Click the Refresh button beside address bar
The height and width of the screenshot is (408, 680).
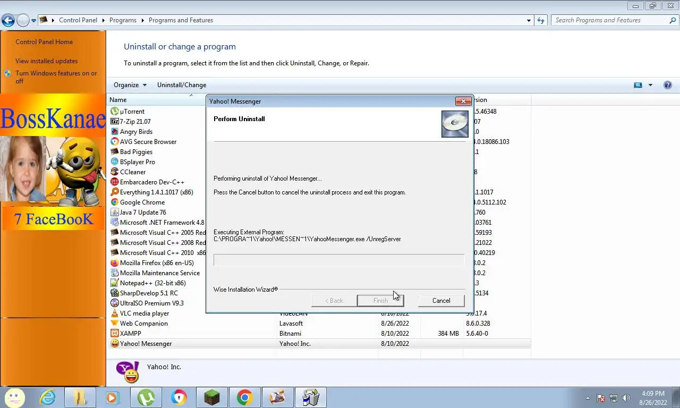tap(541, 20)
